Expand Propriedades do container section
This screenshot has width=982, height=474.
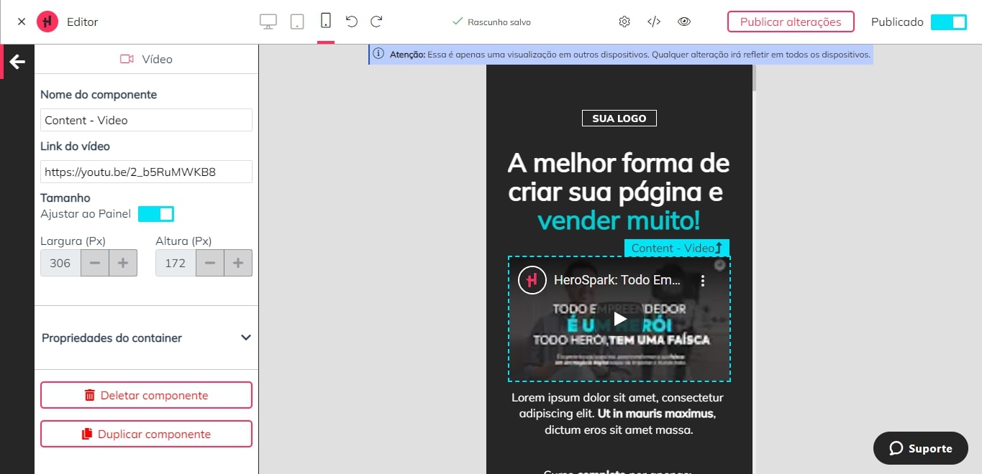146,338
